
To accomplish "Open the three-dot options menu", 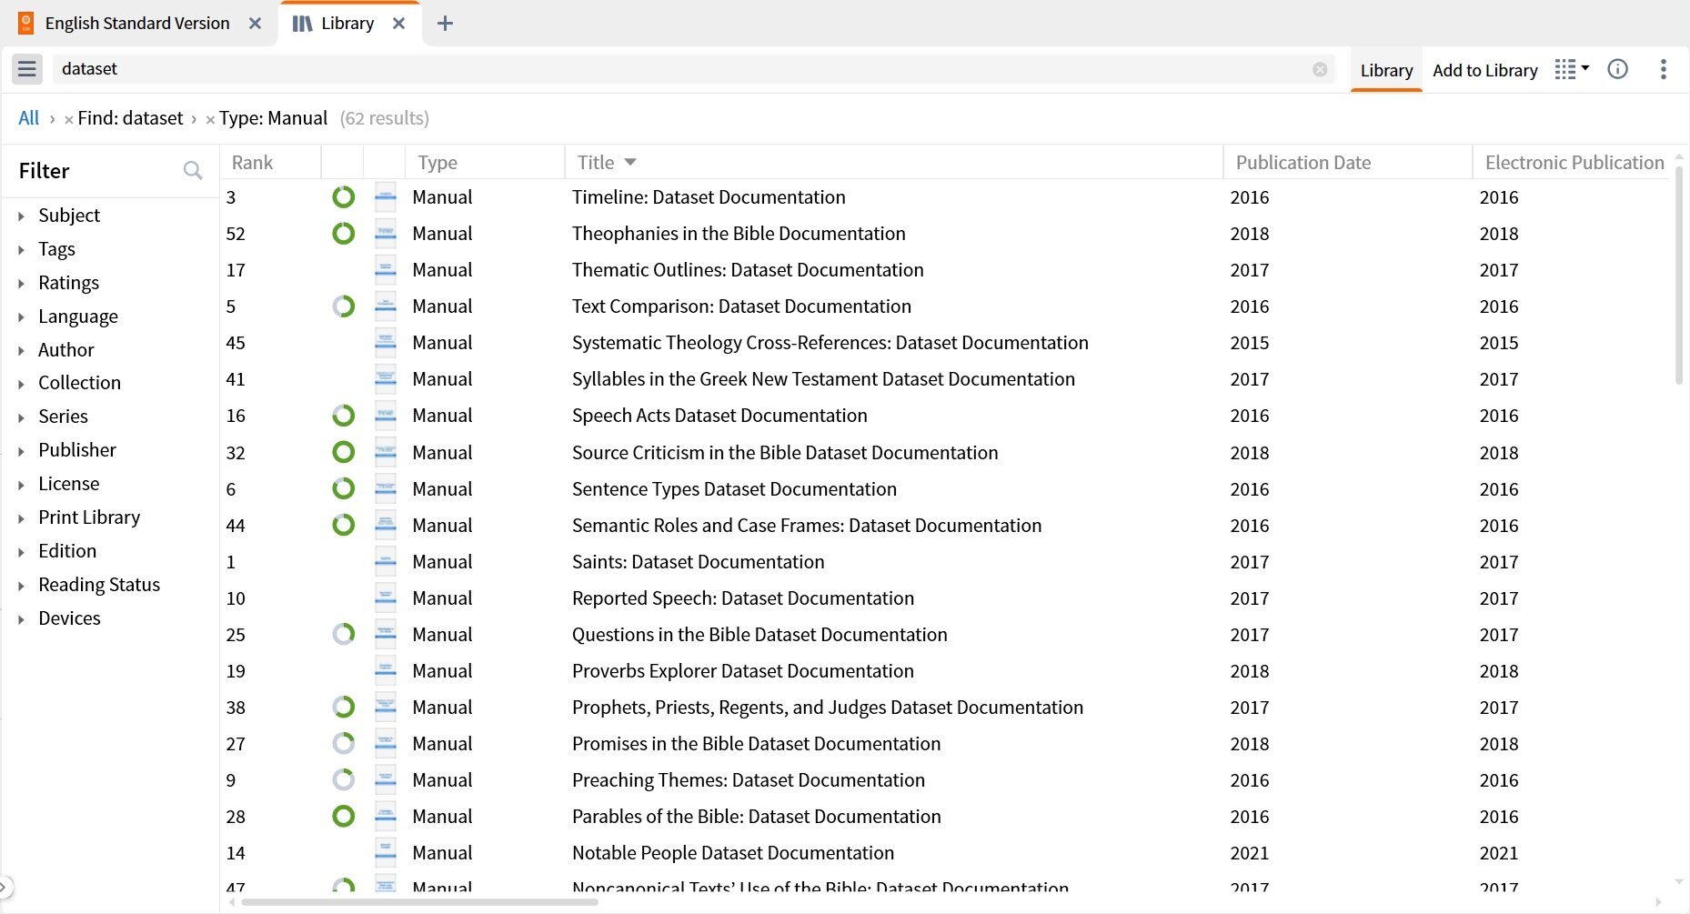I will [x=1663, y=69].
